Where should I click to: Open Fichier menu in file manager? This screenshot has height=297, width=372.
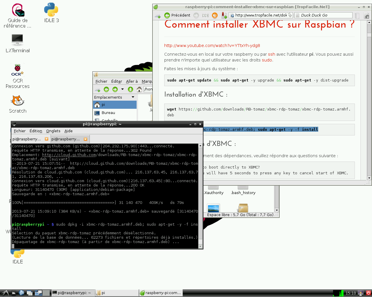coord(101,82)
